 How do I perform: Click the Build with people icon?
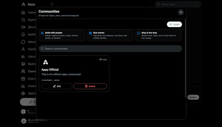pyautogui.click(x=42, y=33)
